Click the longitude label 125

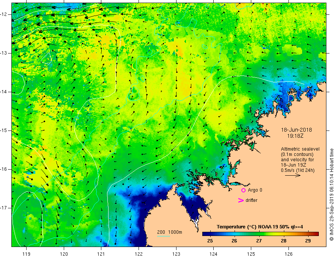point(251,254)
